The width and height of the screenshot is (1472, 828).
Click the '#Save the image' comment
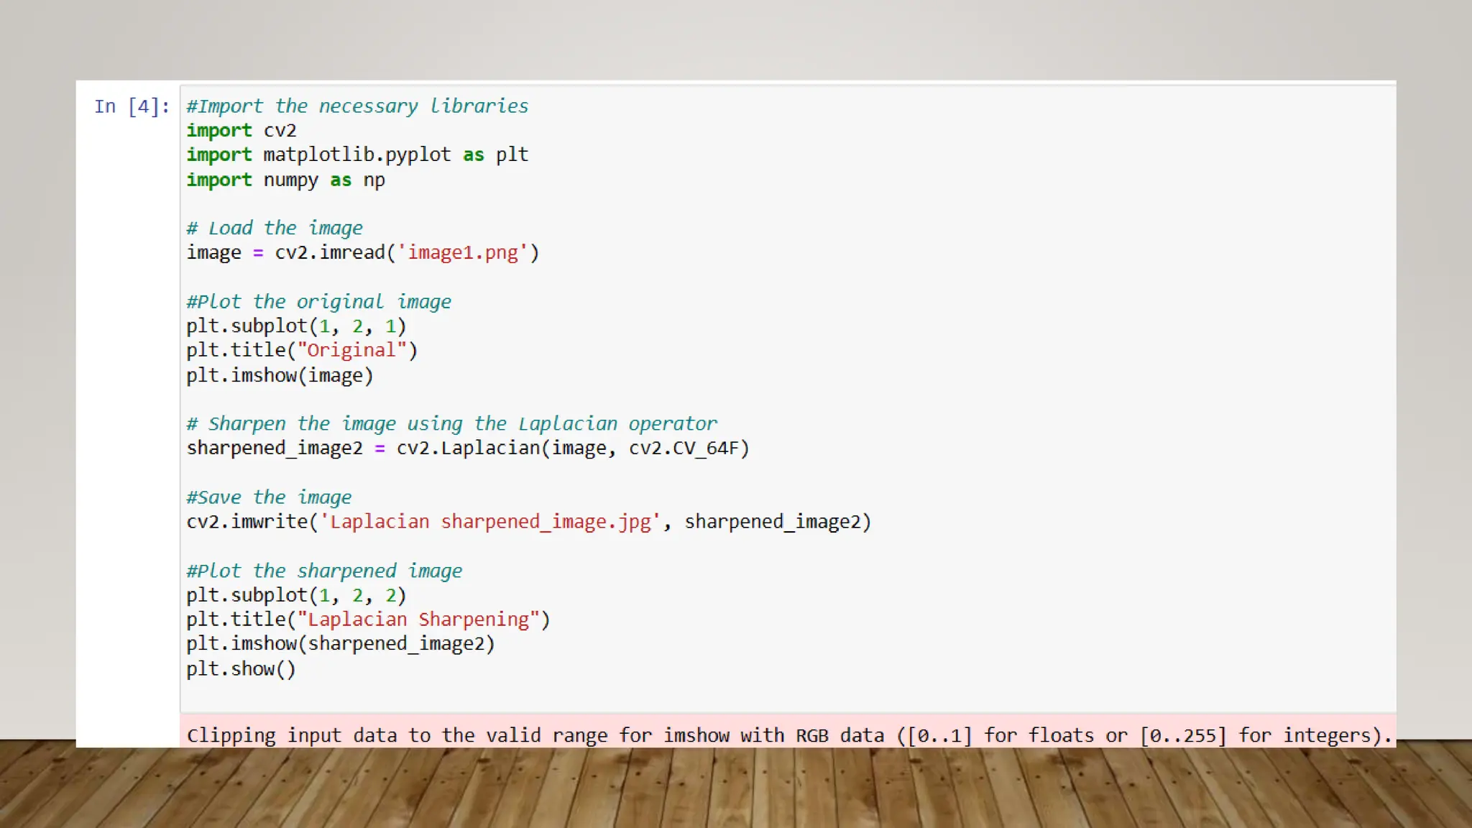[x=269, y=497]
